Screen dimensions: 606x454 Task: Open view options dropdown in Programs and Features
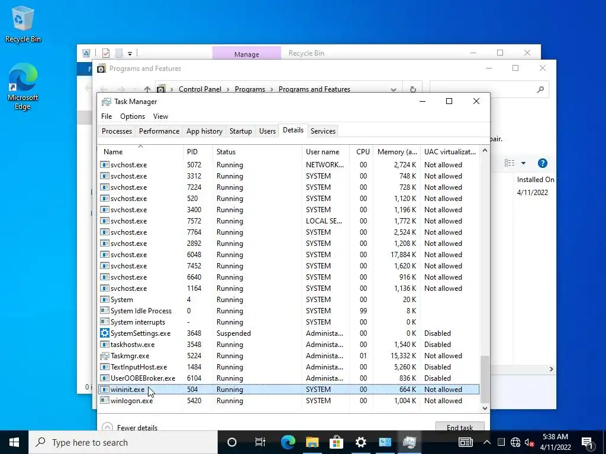(x=523, y=163)
